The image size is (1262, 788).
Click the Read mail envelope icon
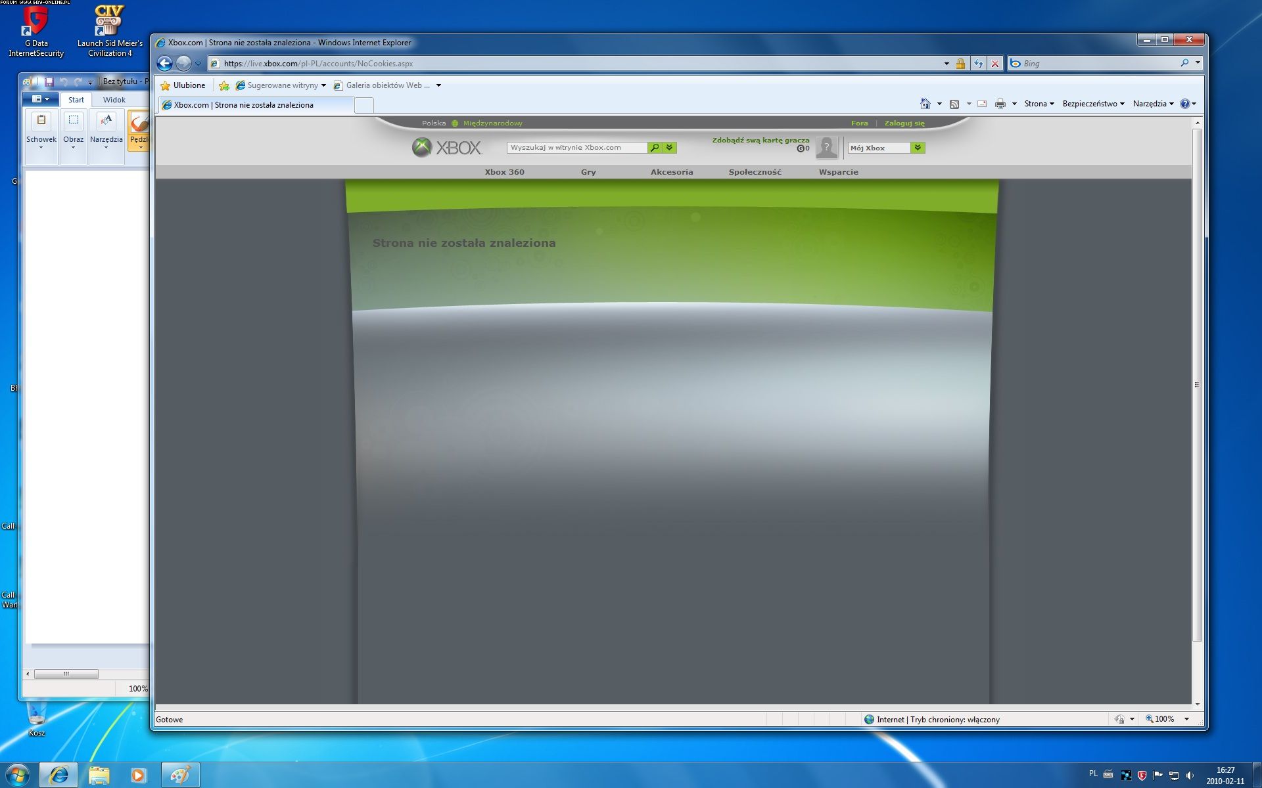tap(982, 104)
